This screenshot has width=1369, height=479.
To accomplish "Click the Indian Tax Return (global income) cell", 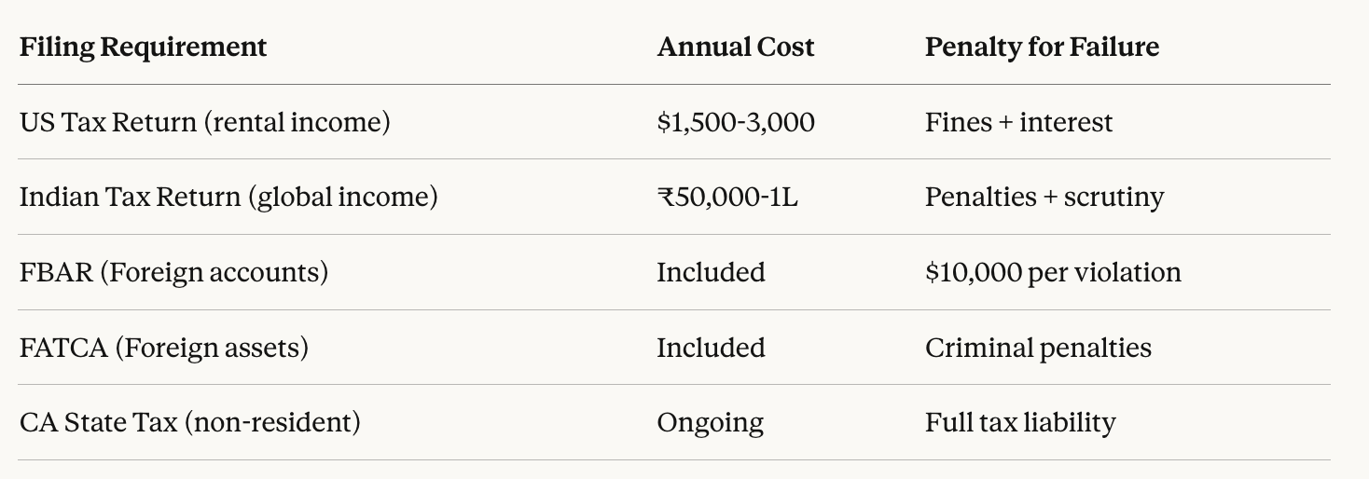I will [x=228, y=198].
